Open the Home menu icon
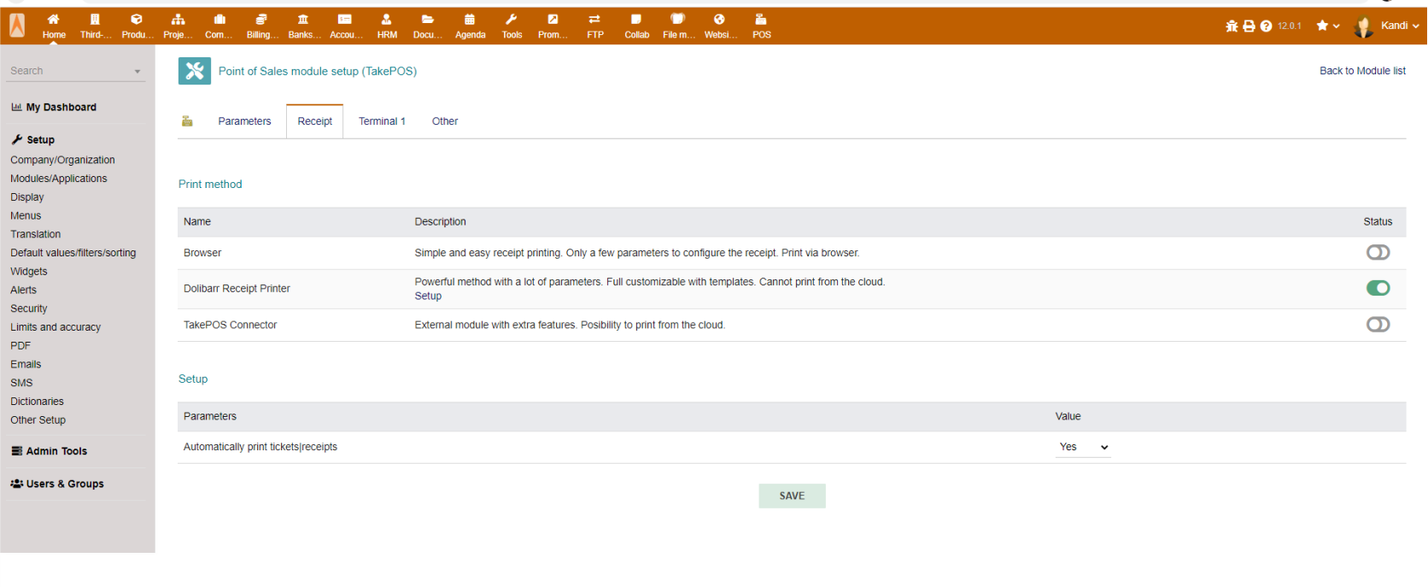 point(53,19)
